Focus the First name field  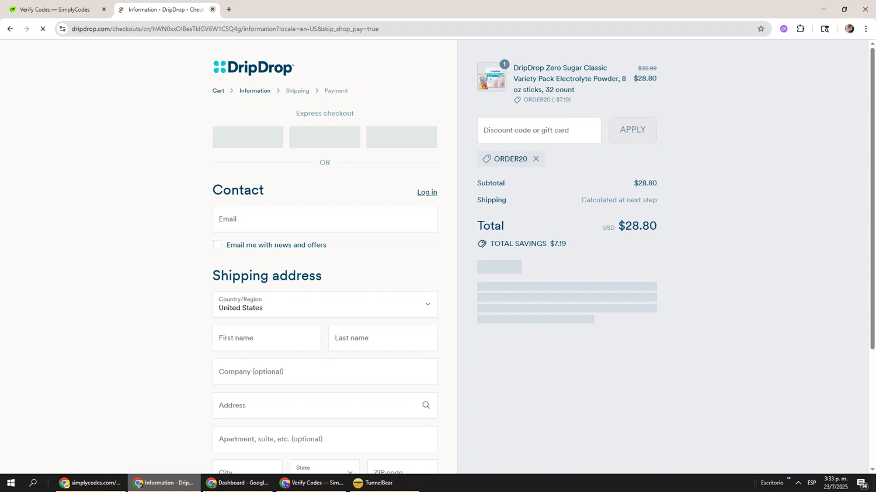[x=267, y=338]
